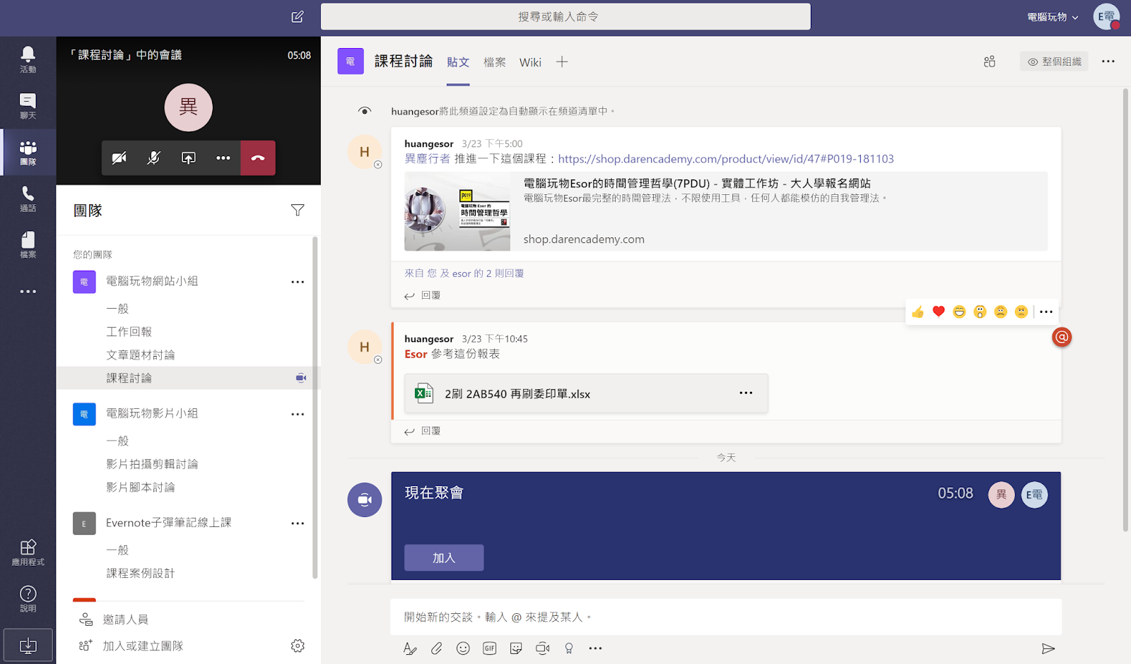The image size is (1131, 664).
Task: Filter the teams list with the funnel
Action: click(298, 210)
